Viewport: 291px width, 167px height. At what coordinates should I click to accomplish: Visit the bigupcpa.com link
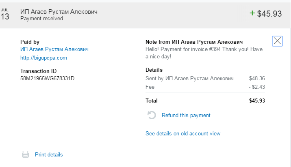click(43, 58)
